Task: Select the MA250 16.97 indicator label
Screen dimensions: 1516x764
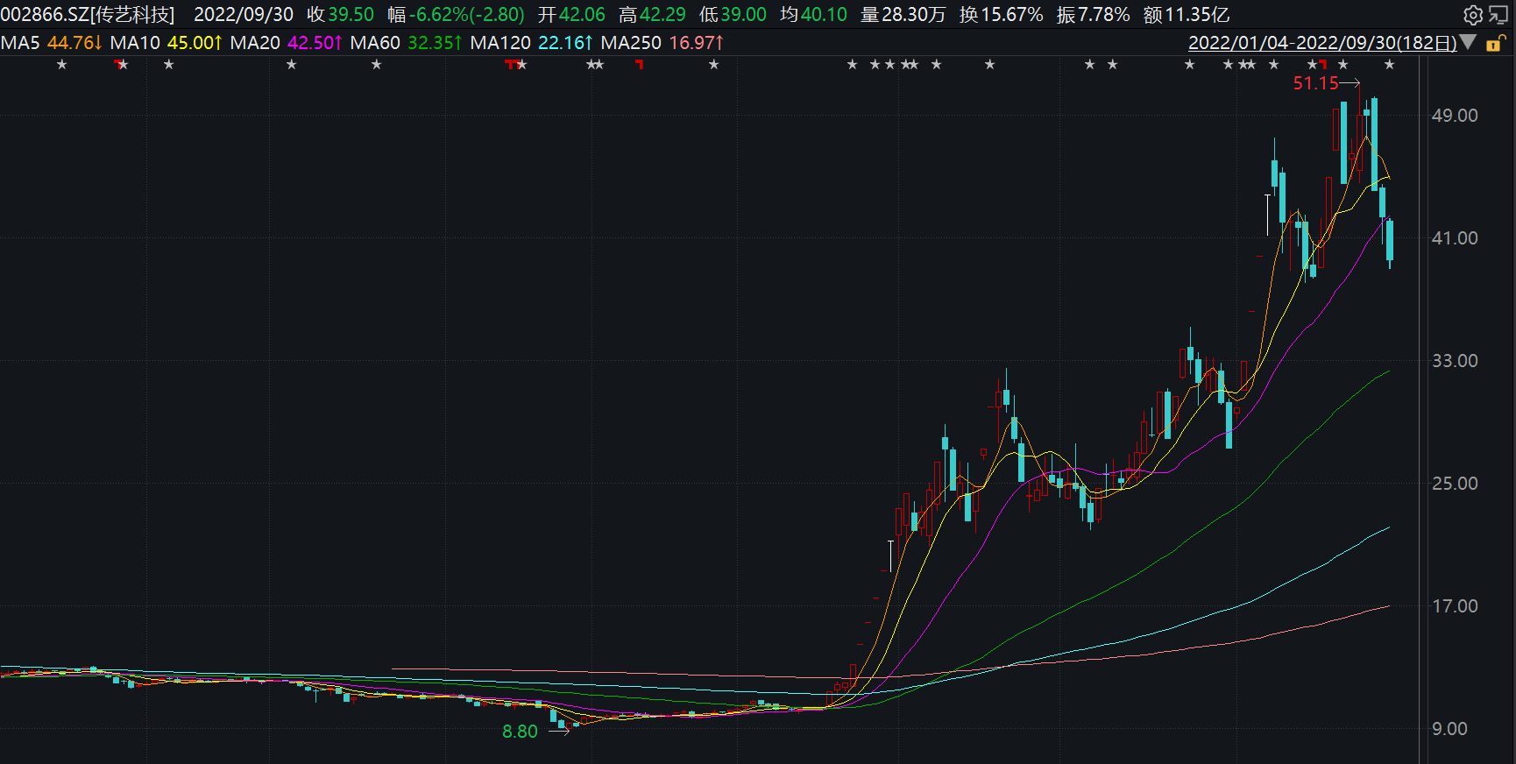Action: click(662, 43)
